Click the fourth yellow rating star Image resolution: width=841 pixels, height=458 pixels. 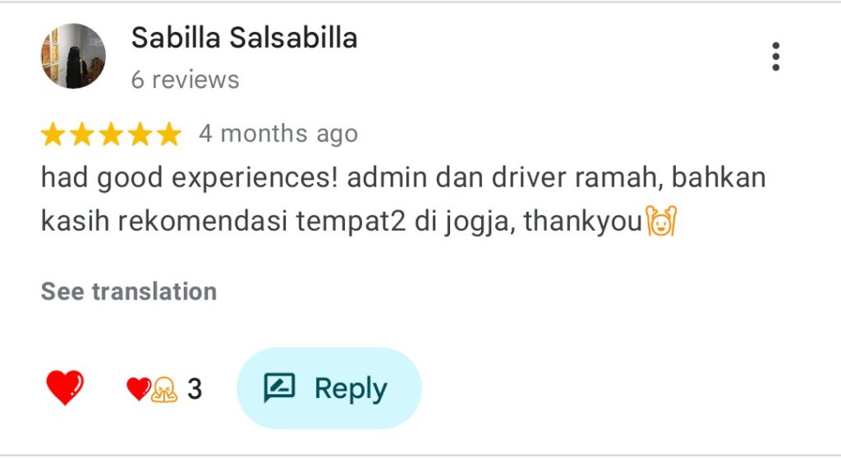tap(140, 134)
